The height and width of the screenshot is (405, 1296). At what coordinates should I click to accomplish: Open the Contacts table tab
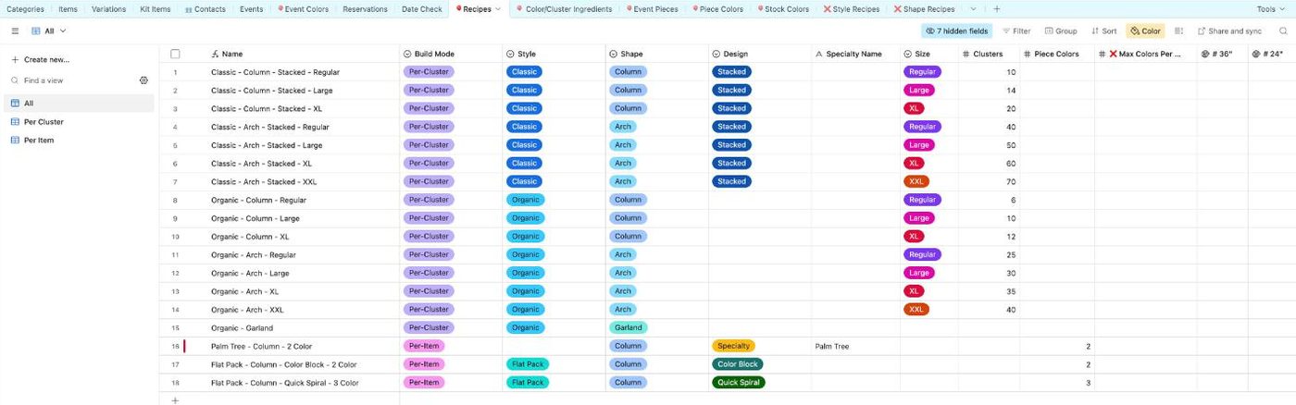tap(205, 9)
